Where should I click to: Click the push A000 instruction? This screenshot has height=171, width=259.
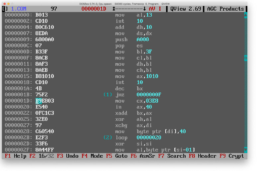[132, 40]
